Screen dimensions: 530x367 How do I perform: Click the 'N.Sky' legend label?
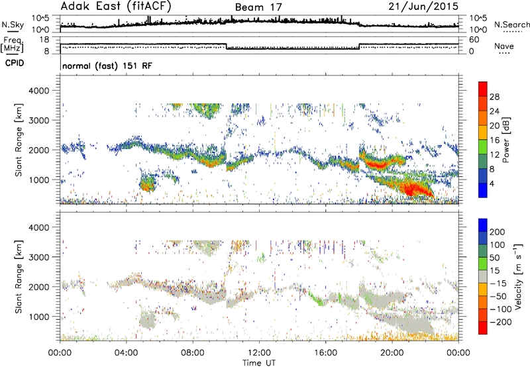pos(13,25)
